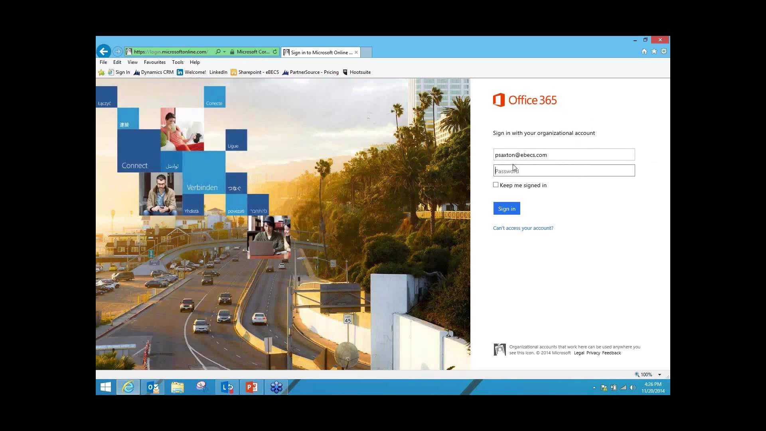Screen dimensions: 766x431
Task: Open the Windows Start button
Action: (x=106, y=387)
